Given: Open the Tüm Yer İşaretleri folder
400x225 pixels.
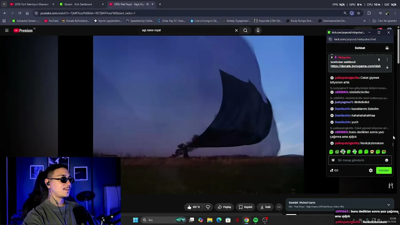Looking at the screenshot, I should click(385, 21).
